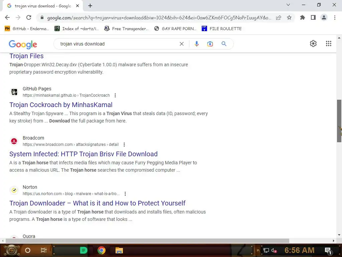Share this page from the address bar

point(279,17)
